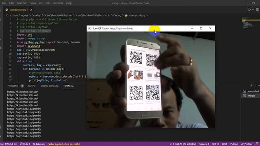Screen dimensions: 260x146
Task: Open the new terminal launch profile dropdown
Action: (x=255, y=86)
